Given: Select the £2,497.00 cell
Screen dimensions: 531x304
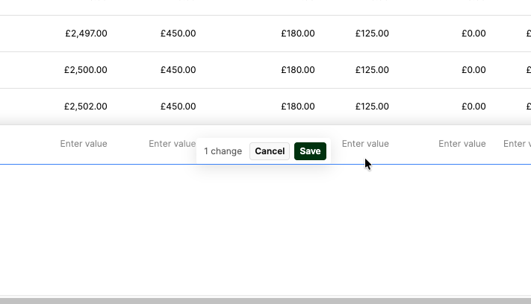Looking at the screenshot, I should [x=86, y=34].
